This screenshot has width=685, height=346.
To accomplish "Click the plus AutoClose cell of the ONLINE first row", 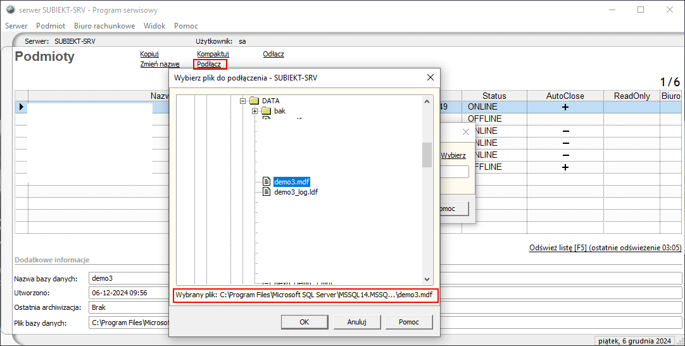I will pyautogui.click(x=565, y=106).
